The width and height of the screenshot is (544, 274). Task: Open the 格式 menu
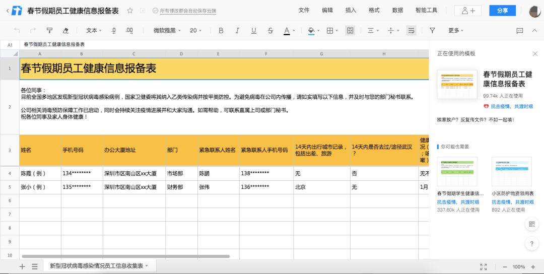point(374,11)
